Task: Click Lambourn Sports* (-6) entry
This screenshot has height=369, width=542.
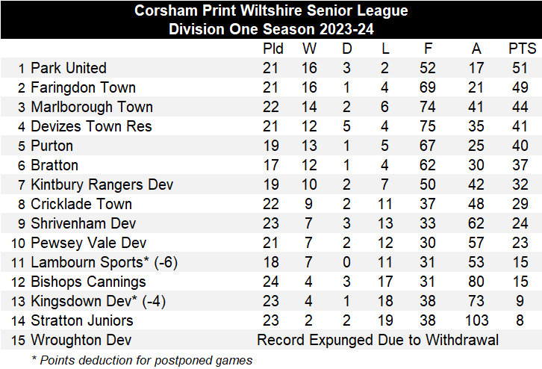Action: tap(104, 262)
